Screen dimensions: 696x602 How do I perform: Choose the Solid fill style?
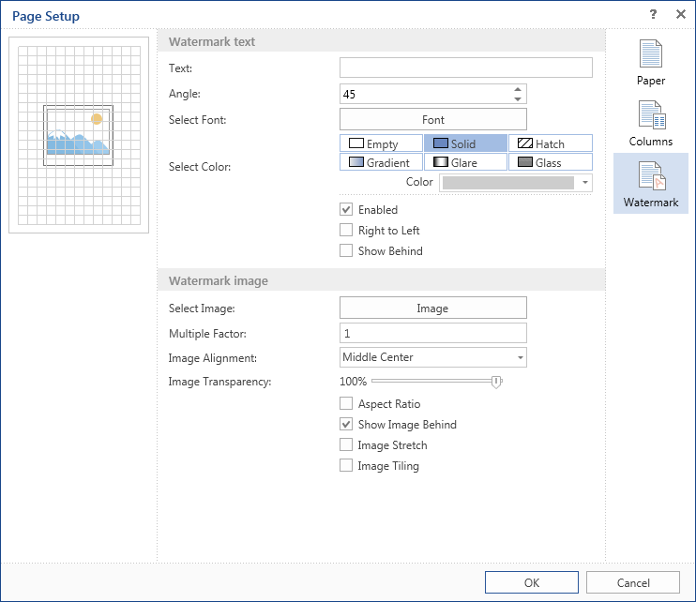465,143
